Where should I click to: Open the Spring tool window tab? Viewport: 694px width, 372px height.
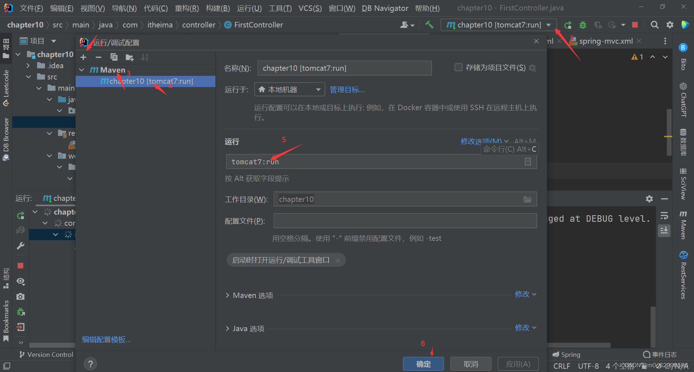pyautogui.click(x=566, y=355)
